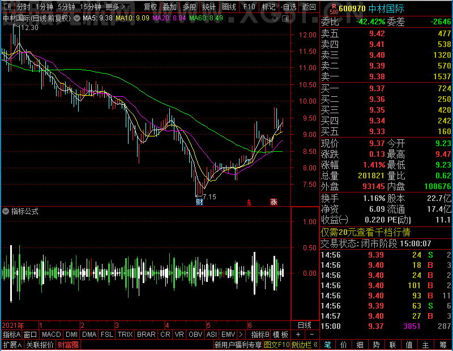
Task: Click the 600970 stock code
Action: pyautogui.click(x=352, y=9)
